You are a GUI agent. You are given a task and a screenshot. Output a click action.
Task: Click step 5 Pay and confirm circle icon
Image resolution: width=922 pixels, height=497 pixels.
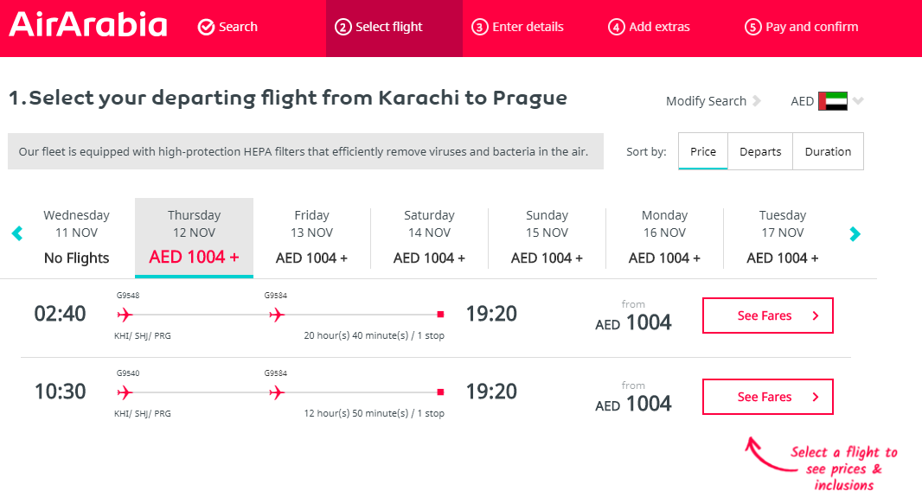752,27
